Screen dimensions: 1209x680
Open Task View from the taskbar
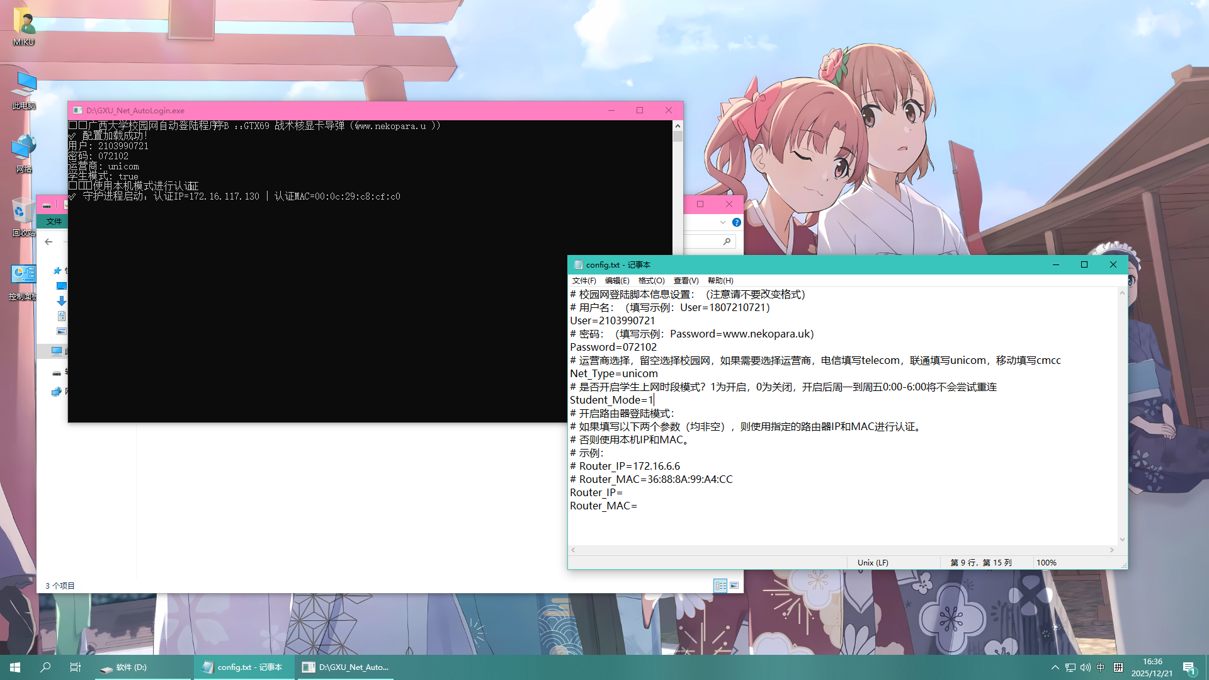[x=75, y=667]
